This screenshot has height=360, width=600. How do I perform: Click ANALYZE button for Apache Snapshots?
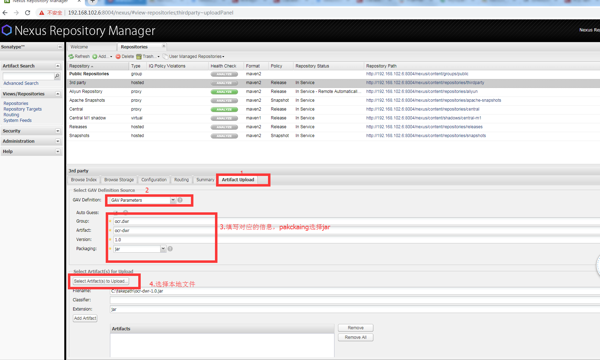pos(224,101)
